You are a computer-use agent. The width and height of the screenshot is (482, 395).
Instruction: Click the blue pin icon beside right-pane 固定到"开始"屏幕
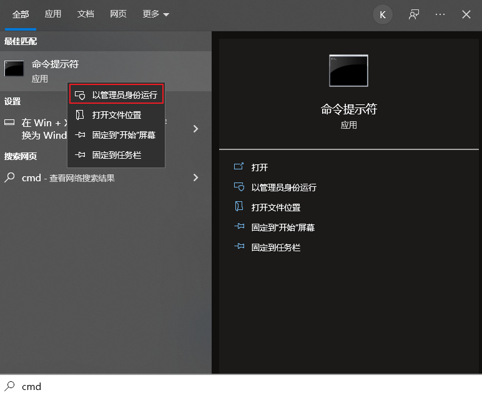tap(239, 226)
